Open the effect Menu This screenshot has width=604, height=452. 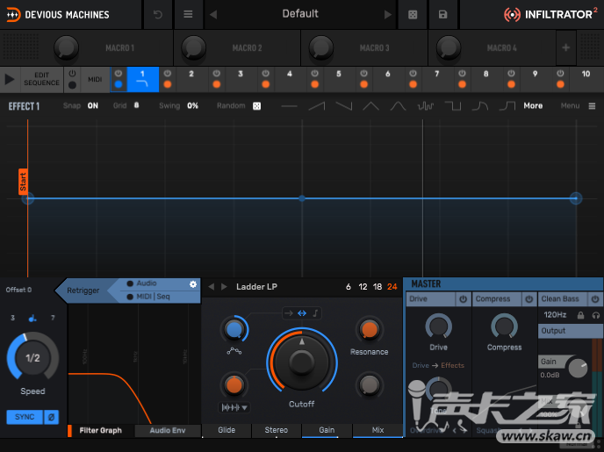(x=578, y=106)
